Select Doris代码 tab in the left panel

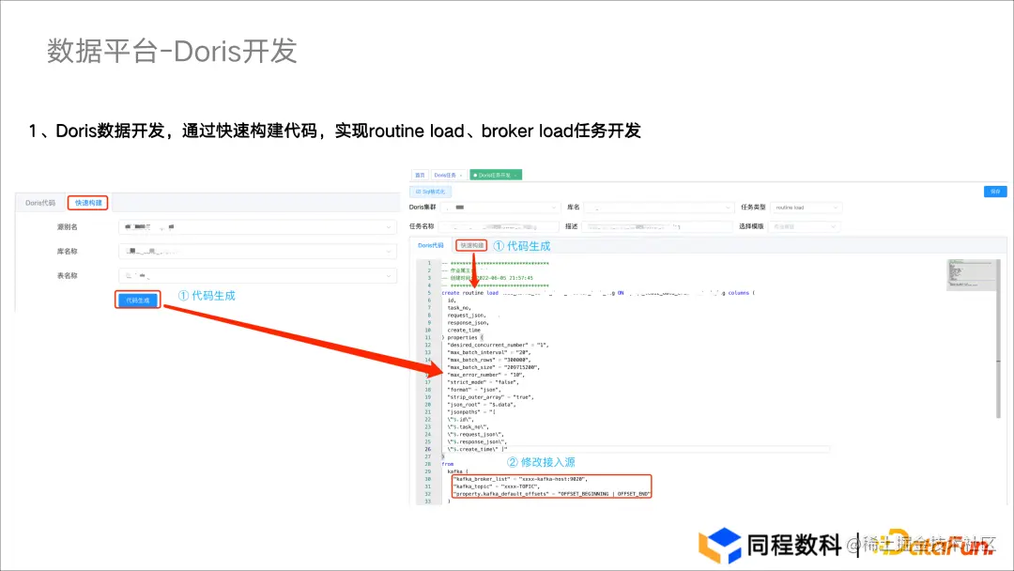click(x=40, y=203)
